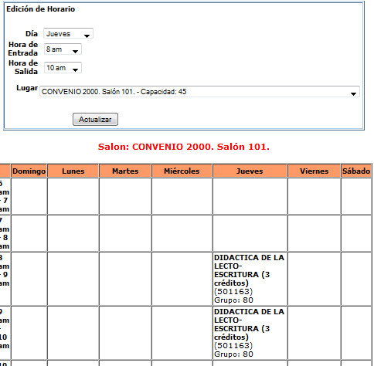Click the Miércoles column header
The height and width of the screenshot is (366, 374).
click(182, 171)
